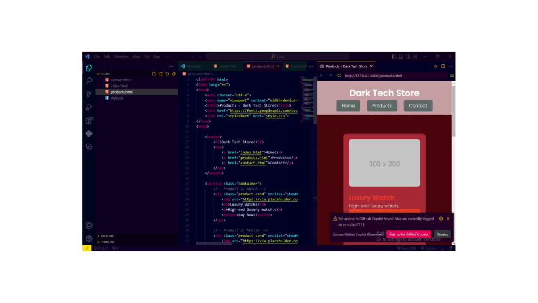The height and width of the screenshot is (303, 538).
Task: Go back in the preview browser
Action: 322,75
